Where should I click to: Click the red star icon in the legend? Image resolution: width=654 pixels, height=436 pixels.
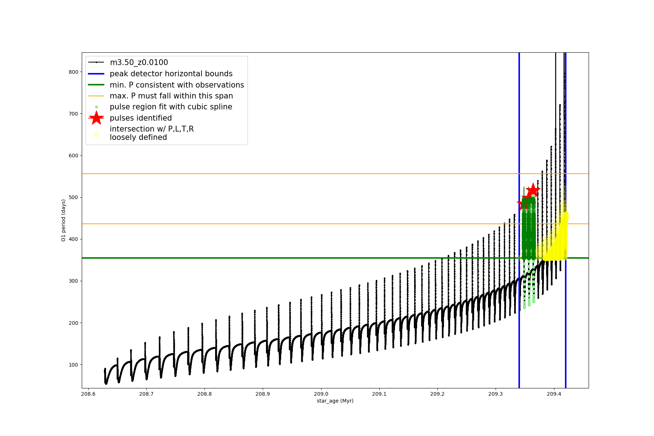pyautogui.click(x=96, y=118)
